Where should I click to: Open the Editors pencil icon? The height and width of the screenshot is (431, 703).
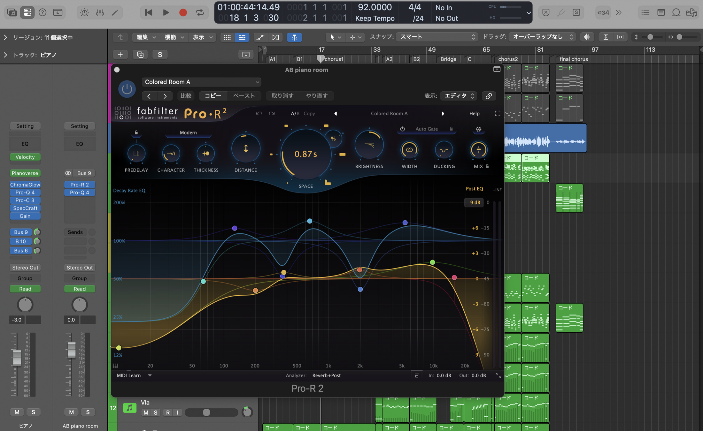pos(115,12)
